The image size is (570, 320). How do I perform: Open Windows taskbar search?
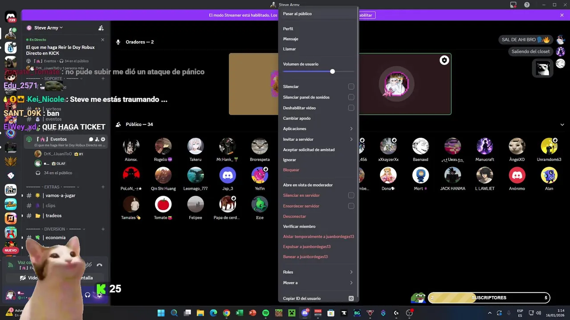174,313
